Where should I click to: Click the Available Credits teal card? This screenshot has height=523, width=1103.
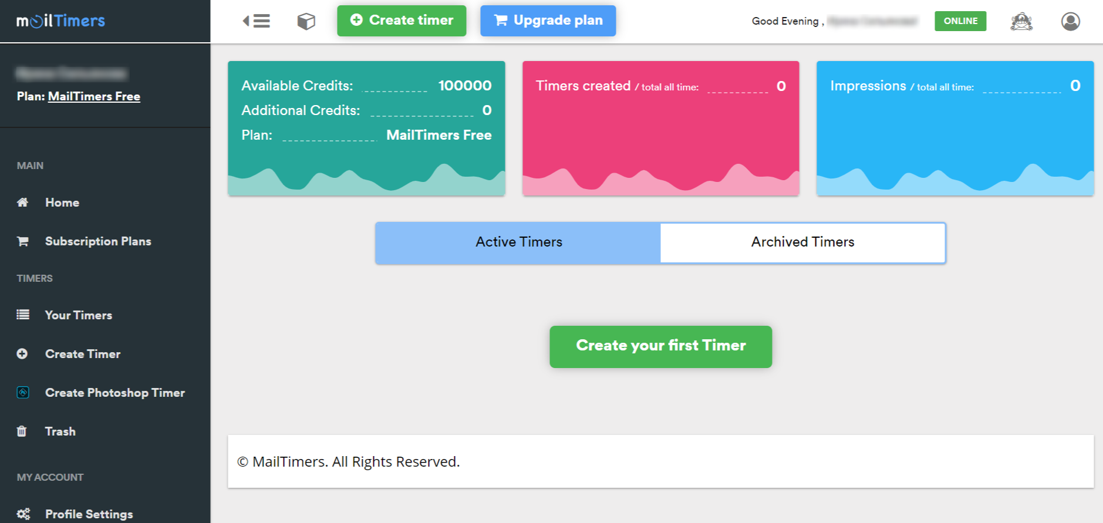366,128
